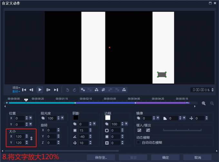Add a keyframe with the plus-diamond icon

(83, 90)
